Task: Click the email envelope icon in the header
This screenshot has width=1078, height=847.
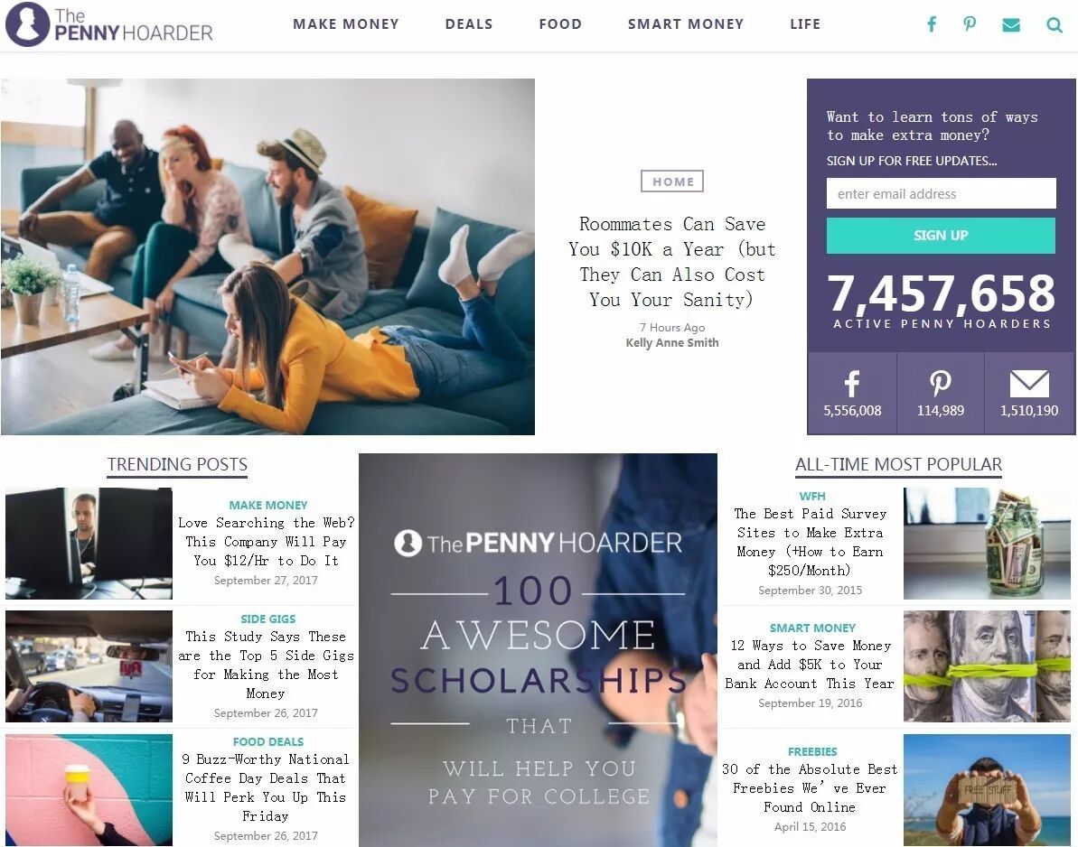Action: 1010,25
